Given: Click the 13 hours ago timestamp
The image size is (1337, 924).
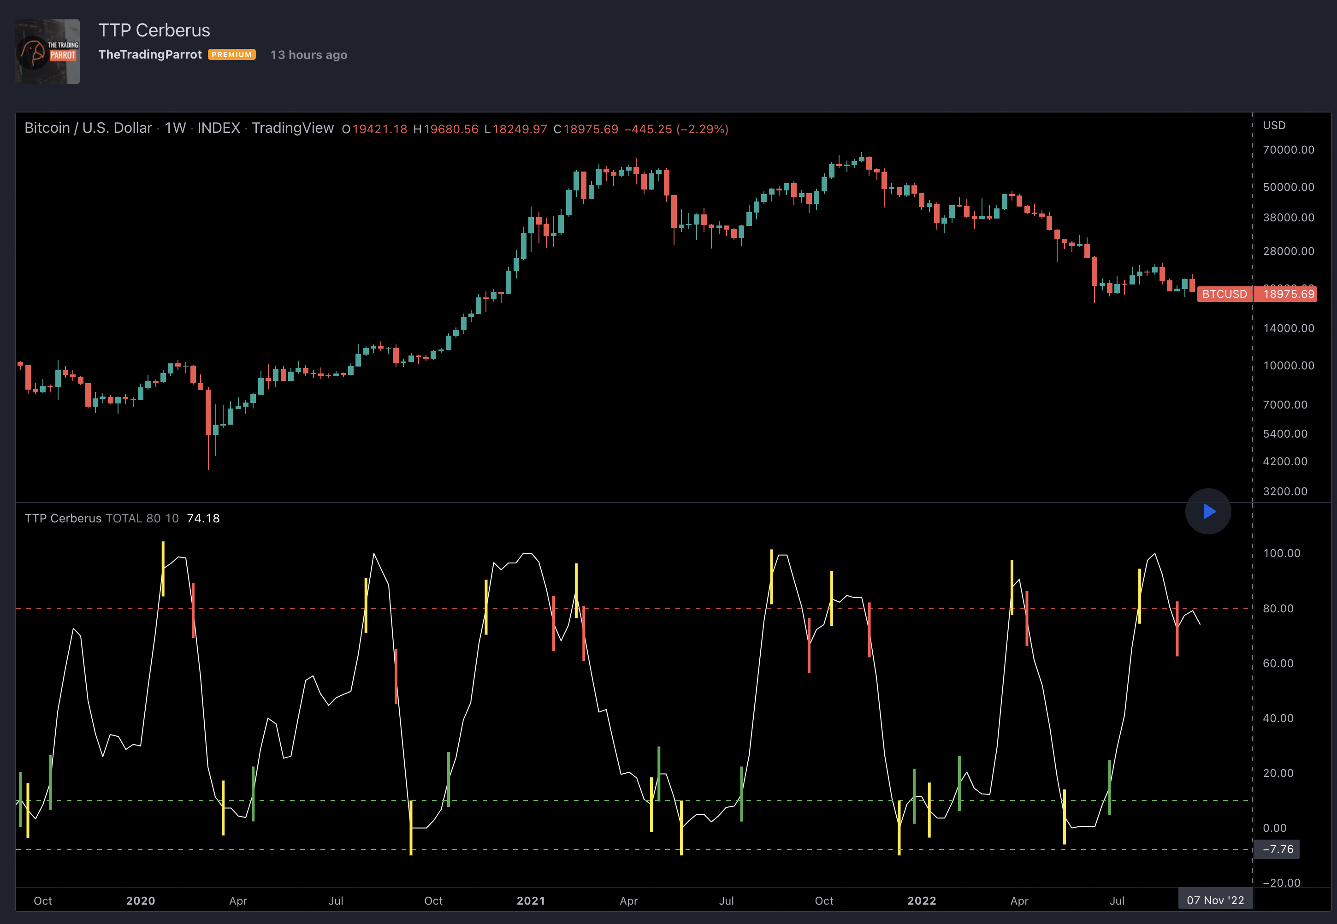Looking at the screenshot, I should point(308,55).
